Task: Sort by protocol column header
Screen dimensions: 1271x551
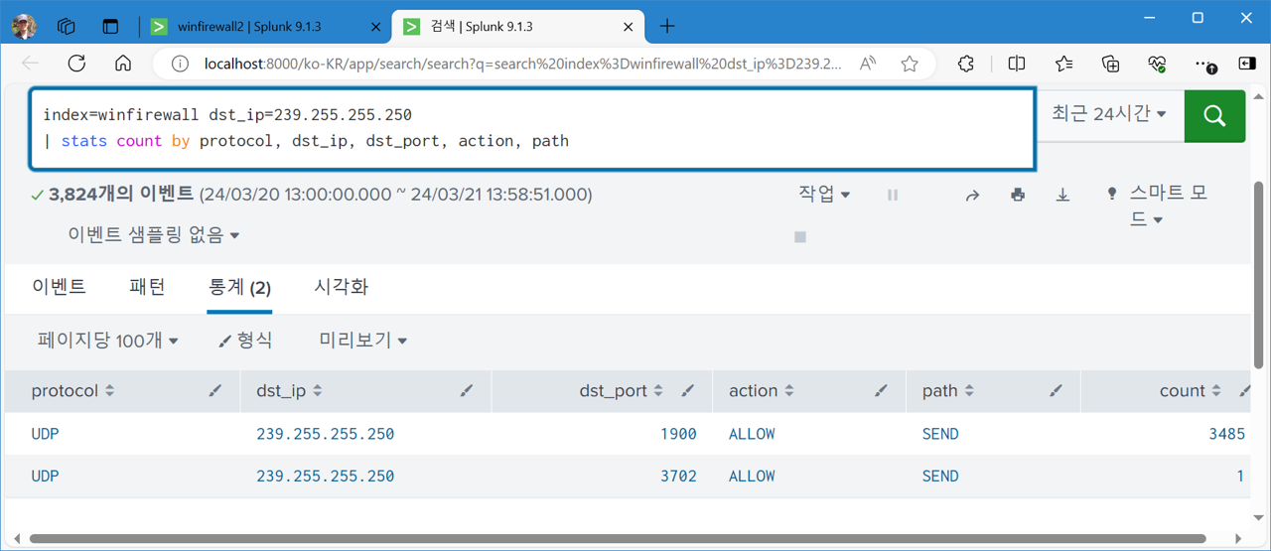Action: (72, 391)
